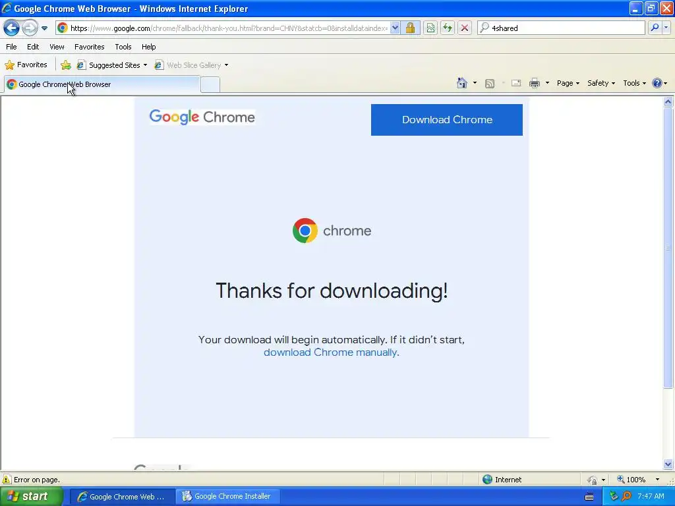Viewport: 675px width, 506px height.
Task: Click the Error on page warning icon
Action: click(7, 480)
